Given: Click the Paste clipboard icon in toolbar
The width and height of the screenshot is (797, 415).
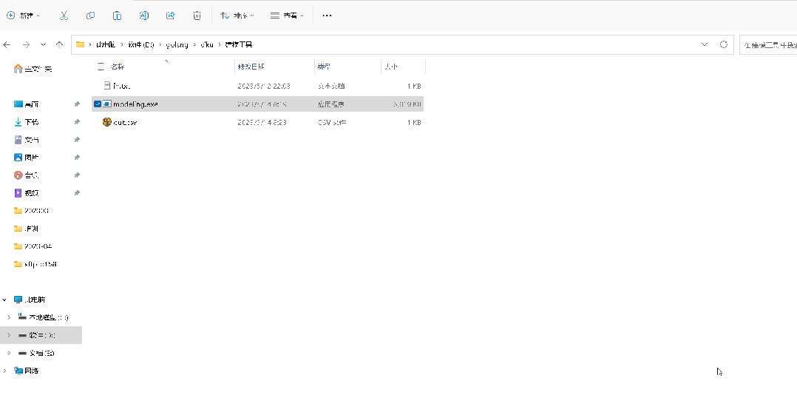Looking at the screenshot, I should 117,16.
